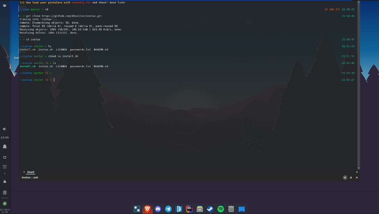Click 'LICENSE' in second ls output
The width and height of the screenshot is (379, 214).
tap(62, 66)
